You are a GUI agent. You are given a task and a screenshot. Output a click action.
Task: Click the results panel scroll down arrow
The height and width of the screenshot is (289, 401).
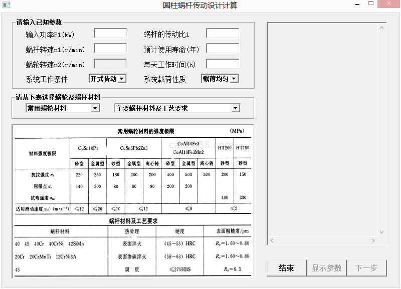382,233
